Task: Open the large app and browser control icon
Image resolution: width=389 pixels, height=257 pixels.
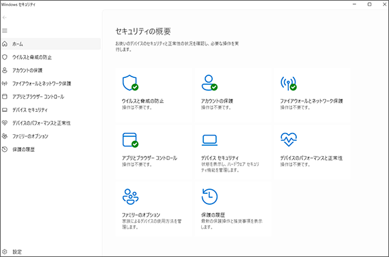Action: click(x=130, y=140)
